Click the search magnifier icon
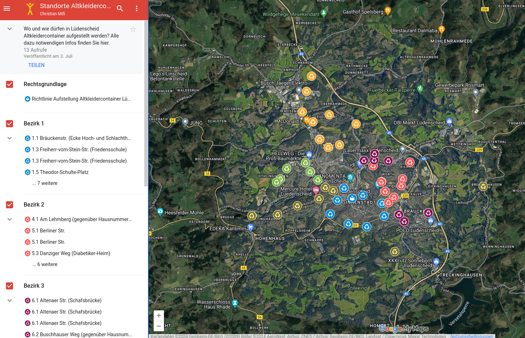 point(120,9)
